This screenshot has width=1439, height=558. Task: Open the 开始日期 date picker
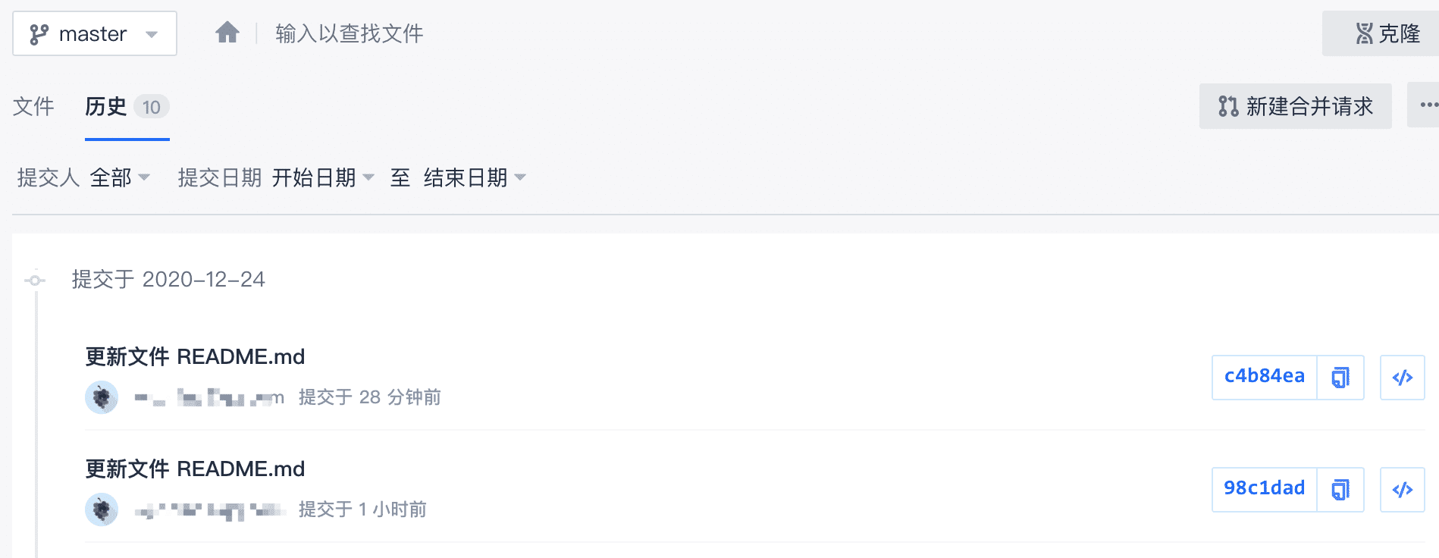click(x=323, y=177)
